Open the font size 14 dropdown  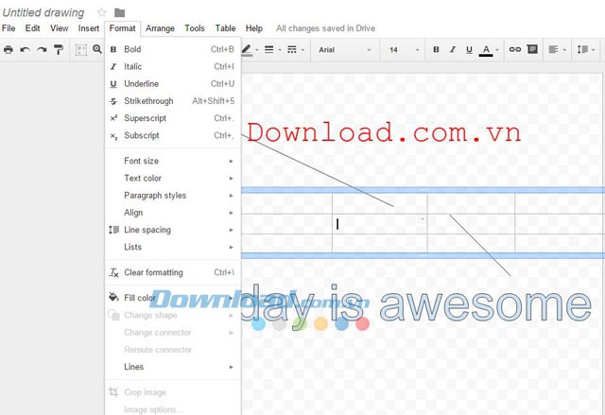coord(402,49)
